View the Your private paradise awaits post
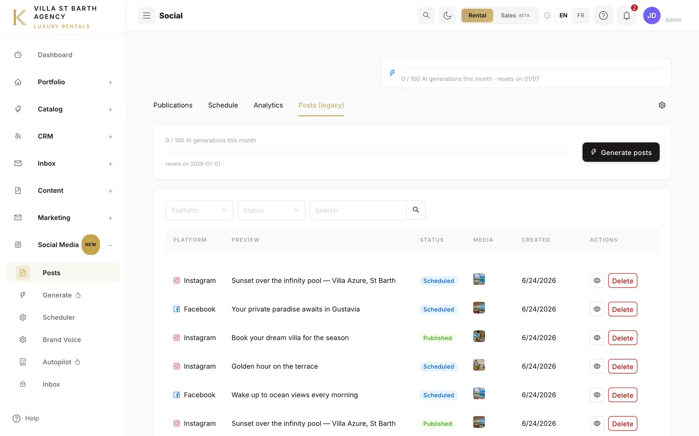 click(597, 309)
